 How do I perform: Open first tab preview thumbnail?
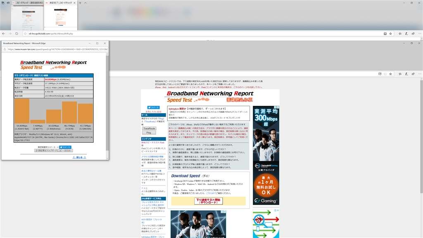pyautogui.click(x=27, y=17)
